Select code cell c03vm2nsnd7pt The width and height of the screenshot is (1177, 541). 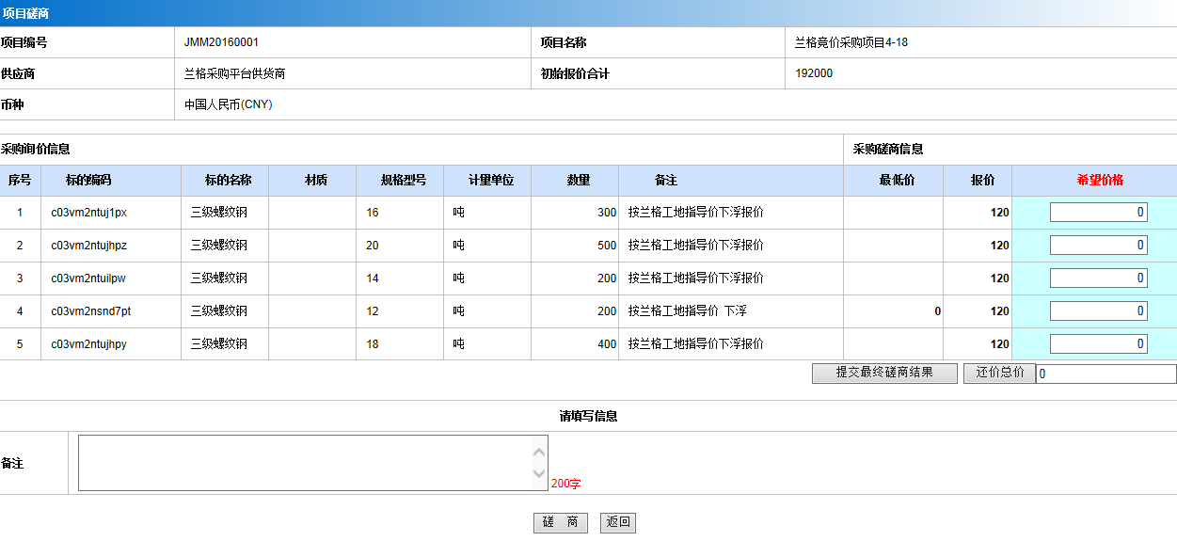pyautogui.click(x=91, y=311)
